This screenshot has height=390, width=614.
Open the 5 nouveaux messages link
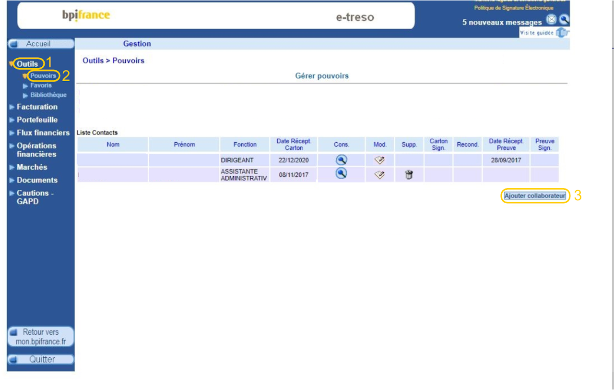(502, 22)
